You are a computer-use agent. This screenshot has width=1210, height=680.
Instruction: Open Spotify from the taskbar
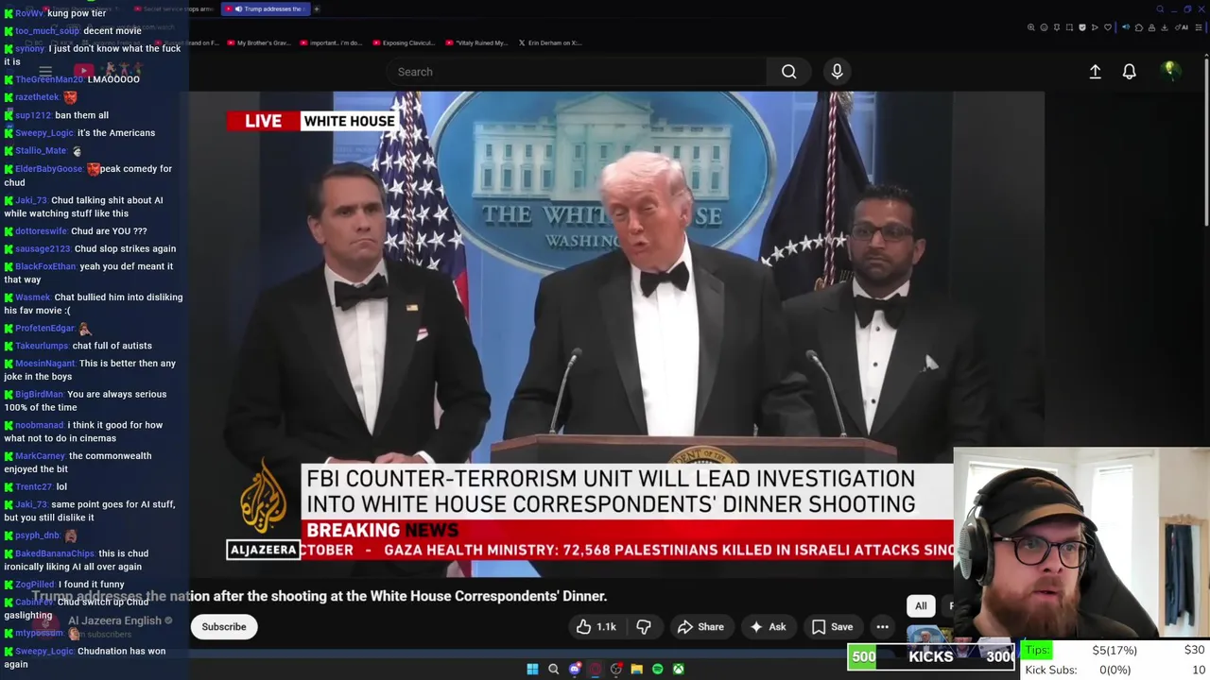pos(657,669)
